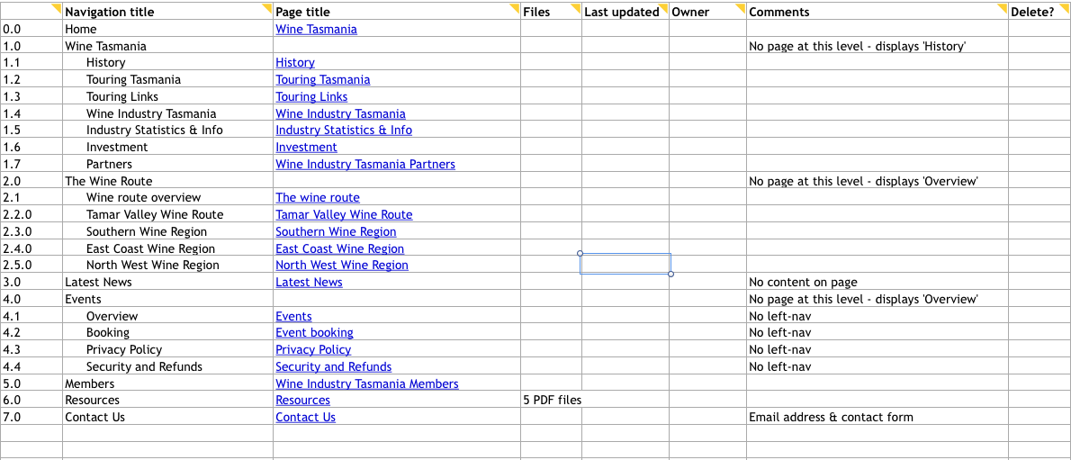Viewport: 1071px width, 460px height.
Task: Click the Wine Industry Tasmania page link
Action: click(x=341, y=114)
